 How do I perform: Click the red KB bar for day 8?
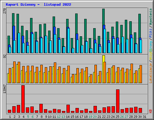click(41, 108)
